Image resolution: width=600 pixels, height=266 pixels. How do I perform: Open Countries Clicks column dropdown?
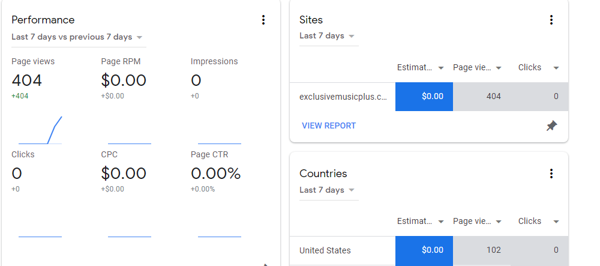point(556,222)
